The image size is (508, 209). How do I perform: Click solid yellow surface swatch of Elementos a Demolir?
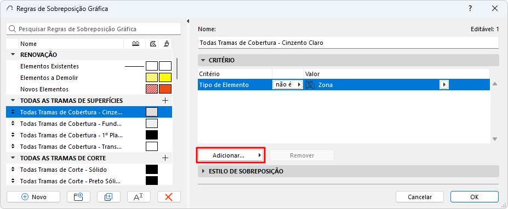(x=165, y=78)
